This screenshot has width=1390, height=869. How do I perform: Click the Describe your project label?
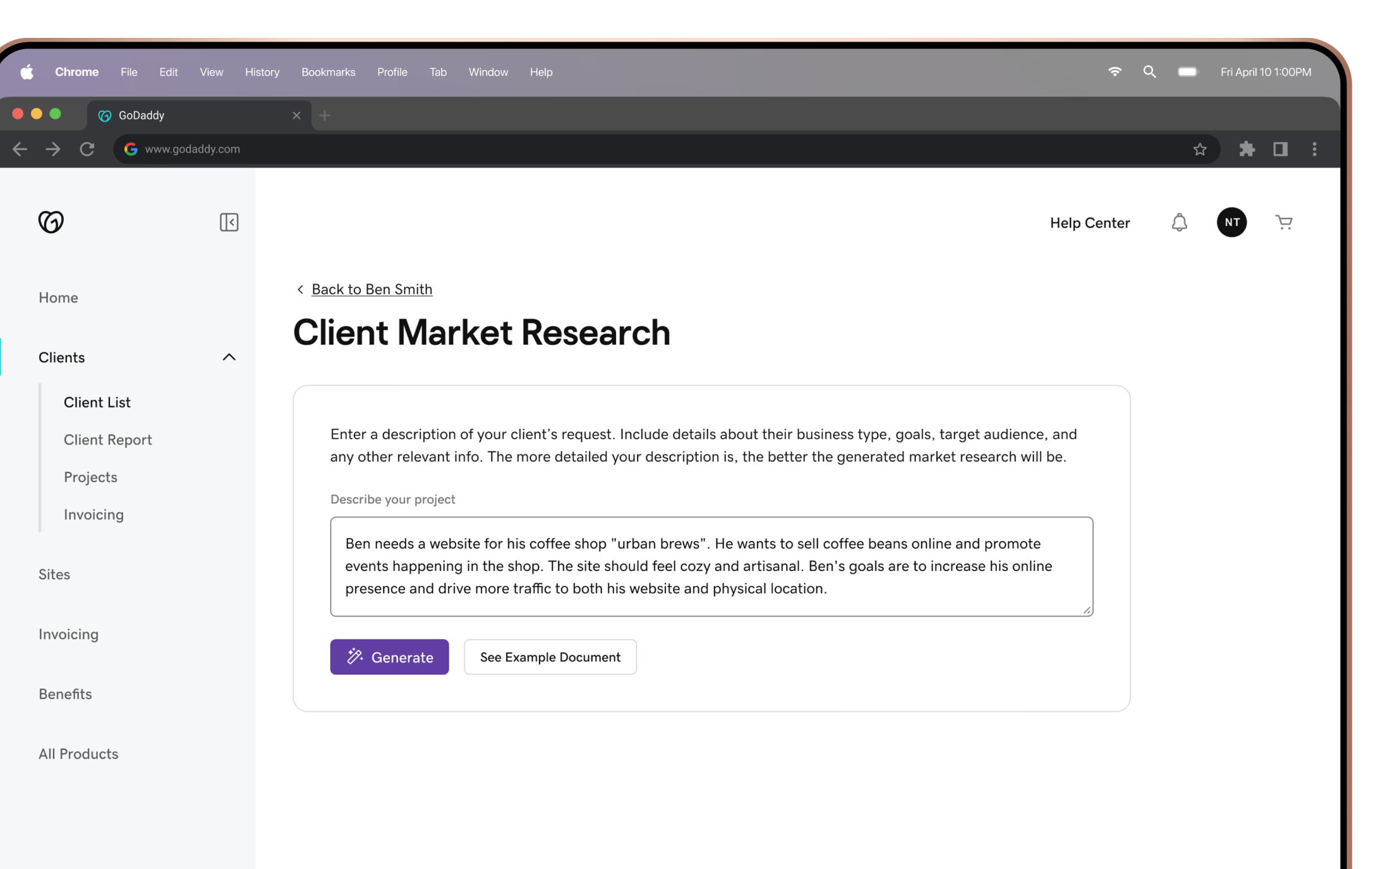[392, 499]
